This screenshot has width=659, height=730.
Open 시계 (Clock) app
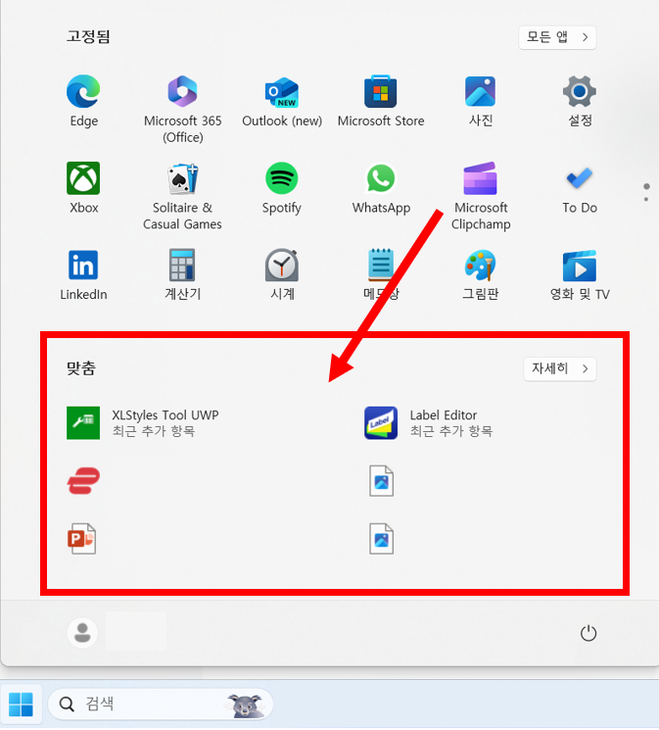click(x=282, y=274)
